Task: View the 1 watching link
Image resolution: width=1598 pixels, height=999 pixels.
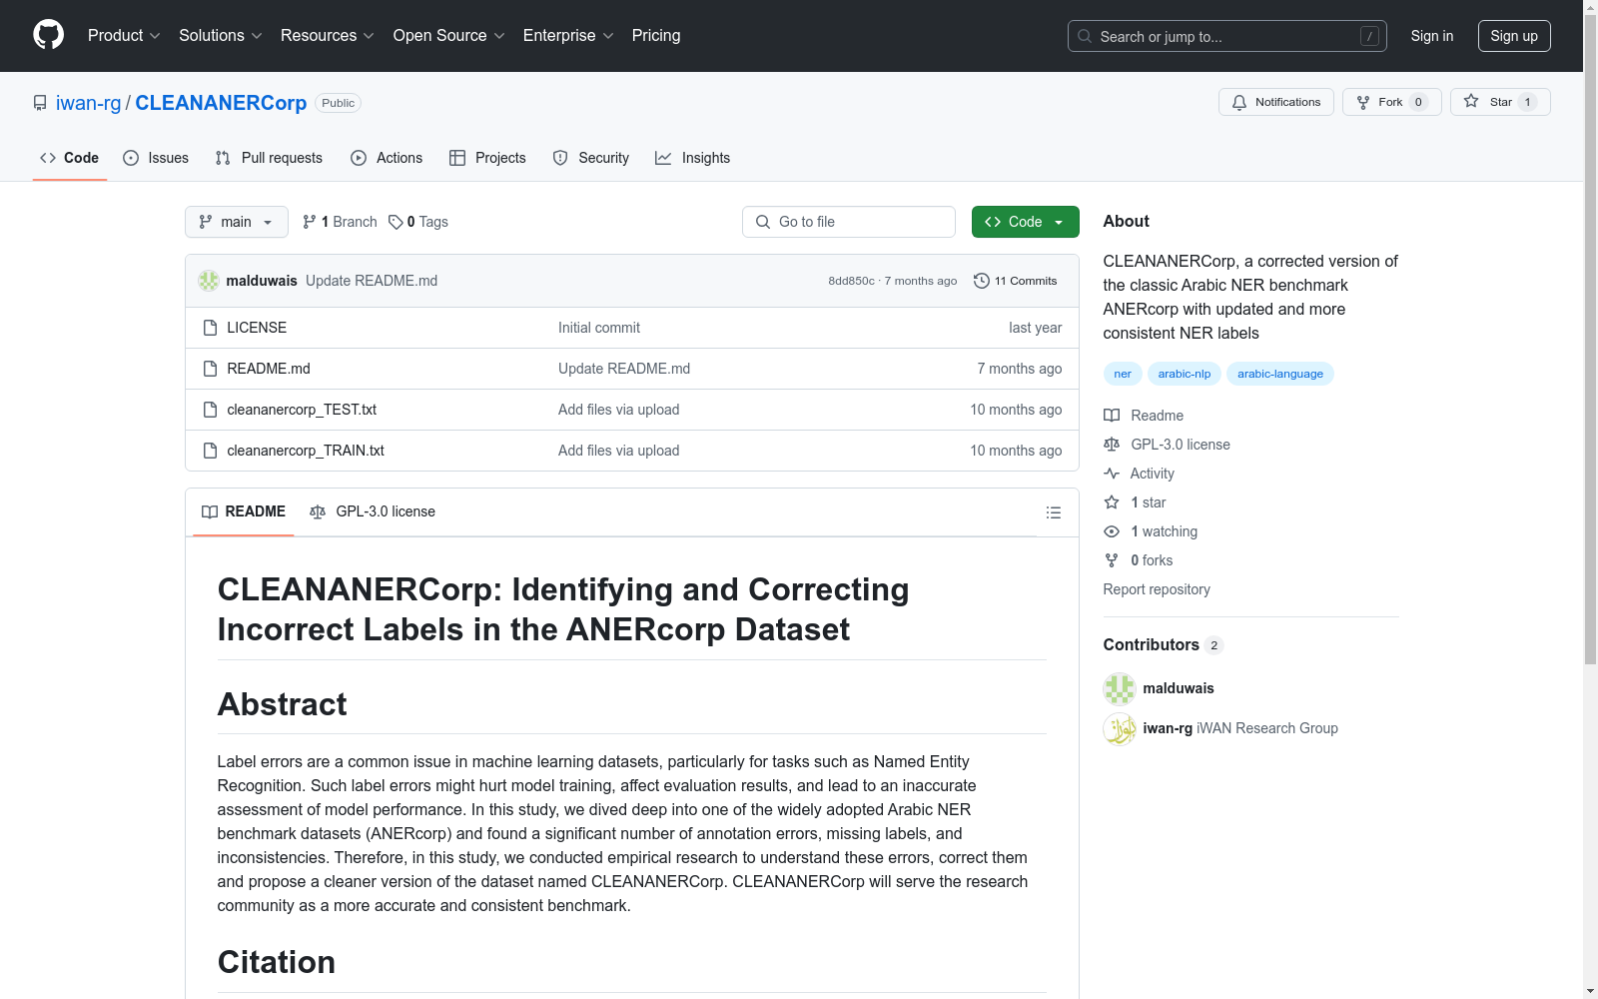Action: pyautogui.click(x=1152, y=531)
